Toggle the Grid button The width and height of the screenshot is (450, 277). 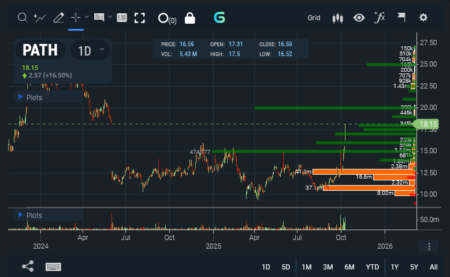[x=314, y=18]
